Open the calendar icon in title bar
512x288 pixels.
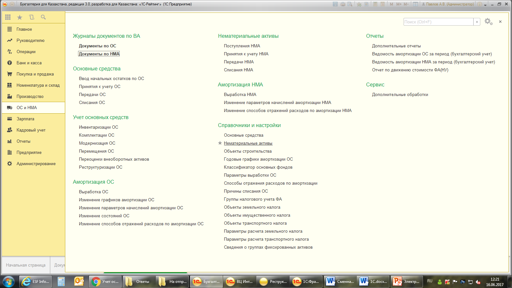[x=382, y=4]
